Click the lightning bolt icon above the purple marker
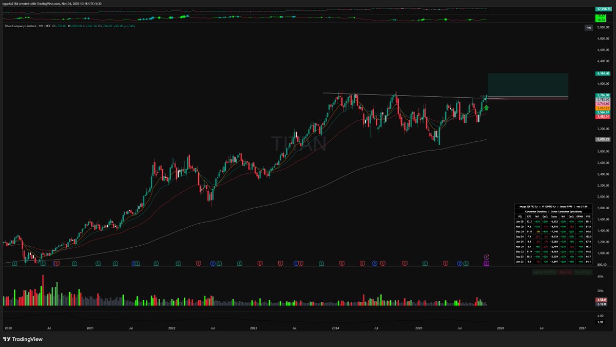Screen dimensions: 616x347 tap(486, 257)
